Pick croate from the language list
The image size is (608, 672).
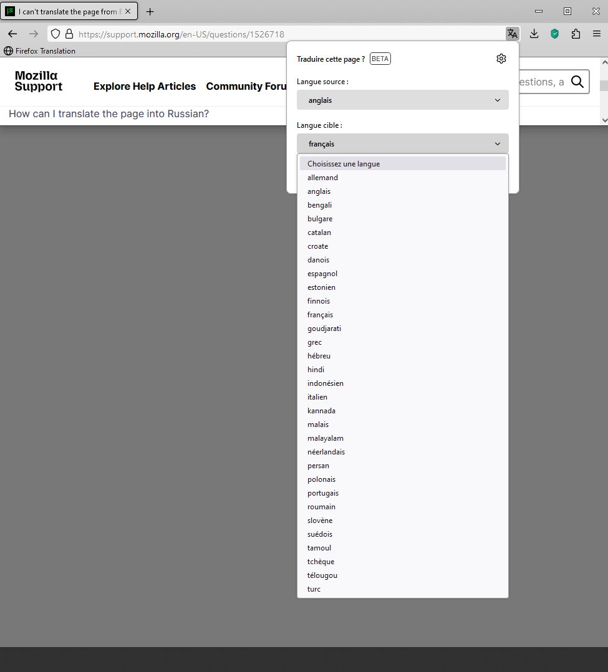(x=403, y=246)
